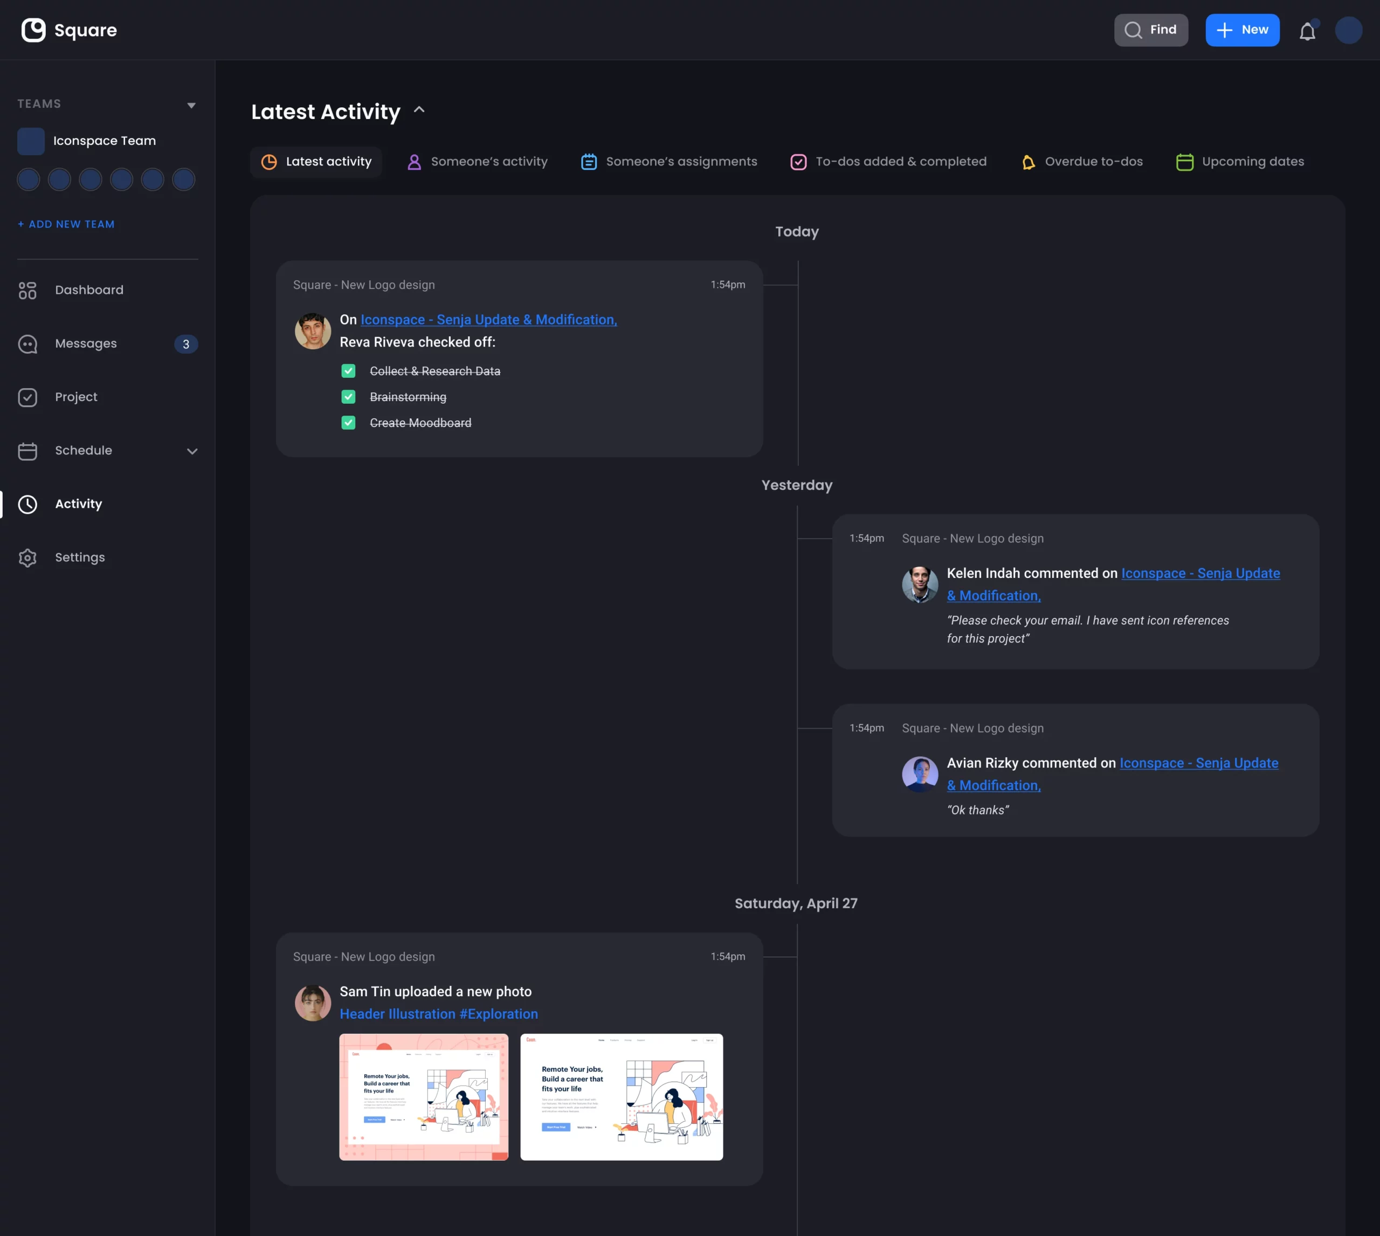Uncheck Collect & Research Data checkbox

[348, 371]
